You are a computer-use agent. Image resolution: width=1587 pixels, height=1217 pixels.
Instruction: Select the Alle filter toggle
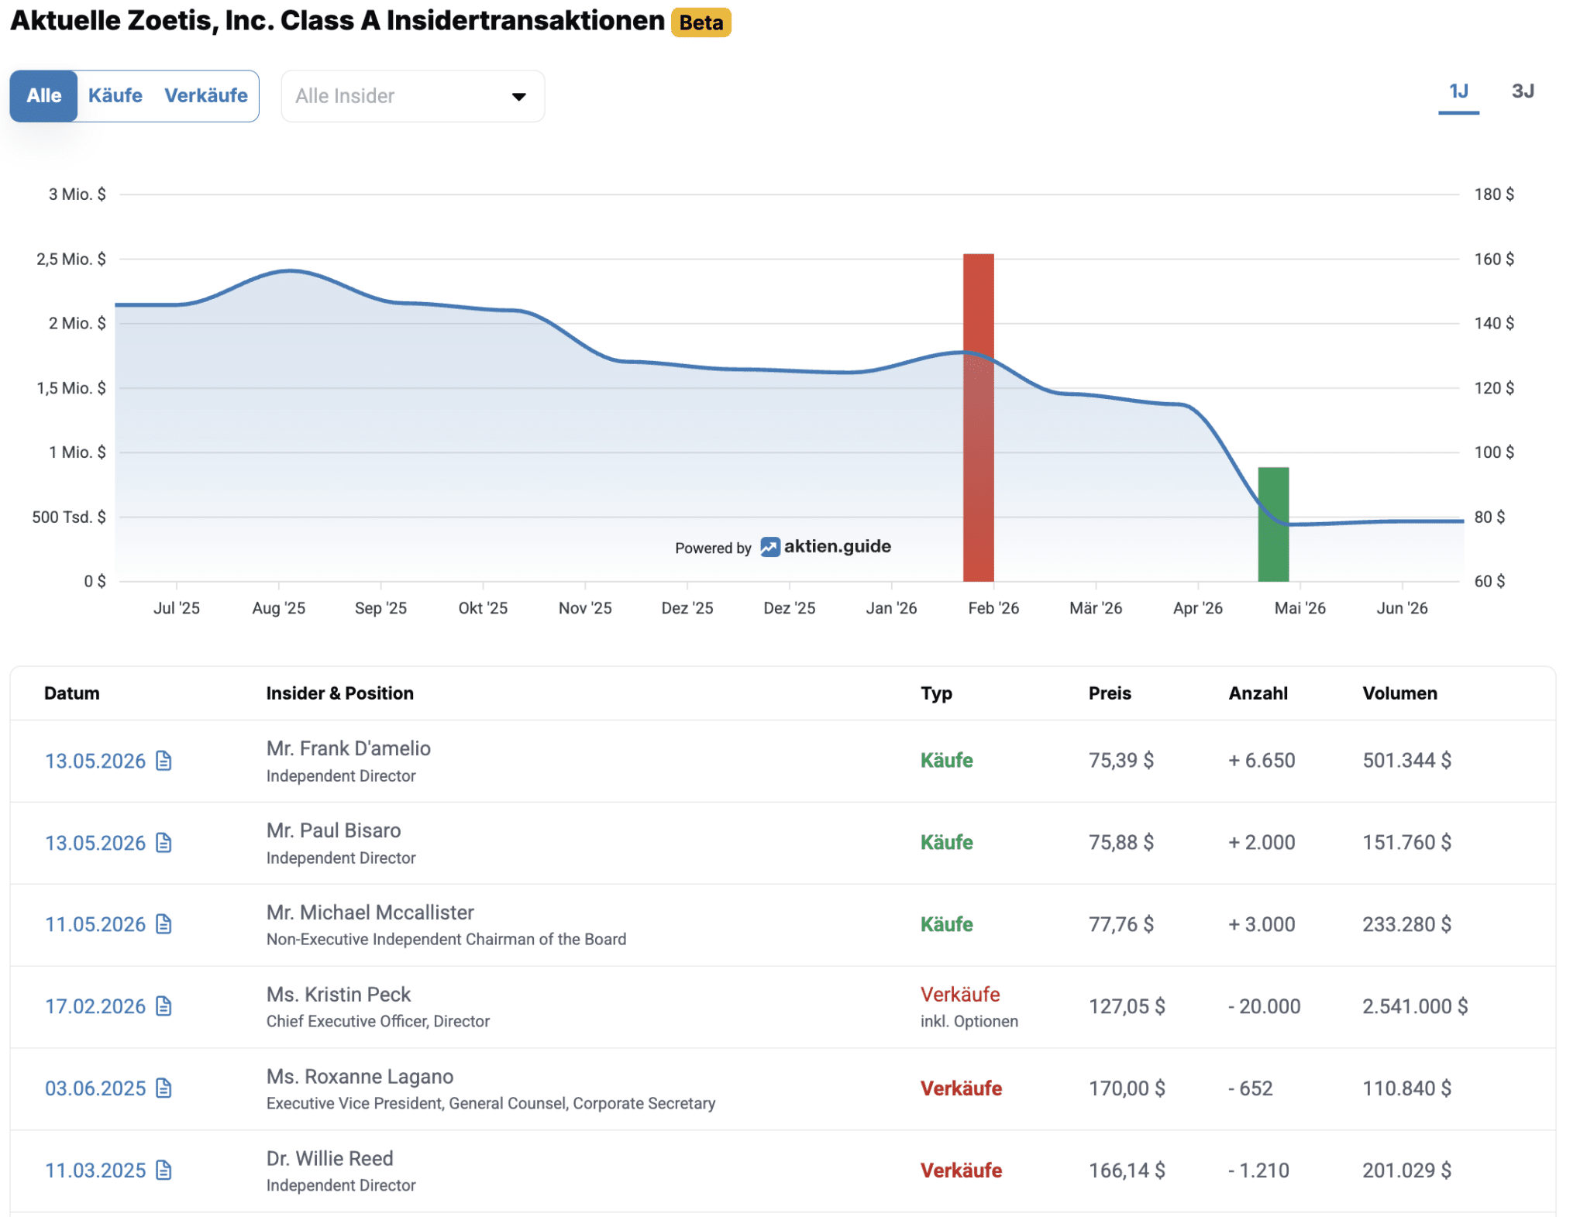click(x=43, y=96)
